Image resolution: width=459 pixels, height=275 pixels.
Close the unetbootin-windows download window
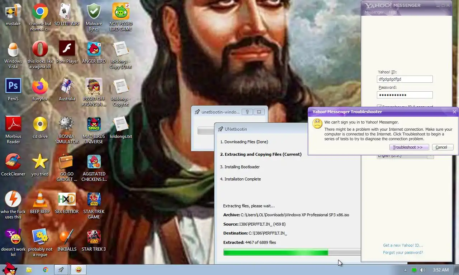[259, 112]
